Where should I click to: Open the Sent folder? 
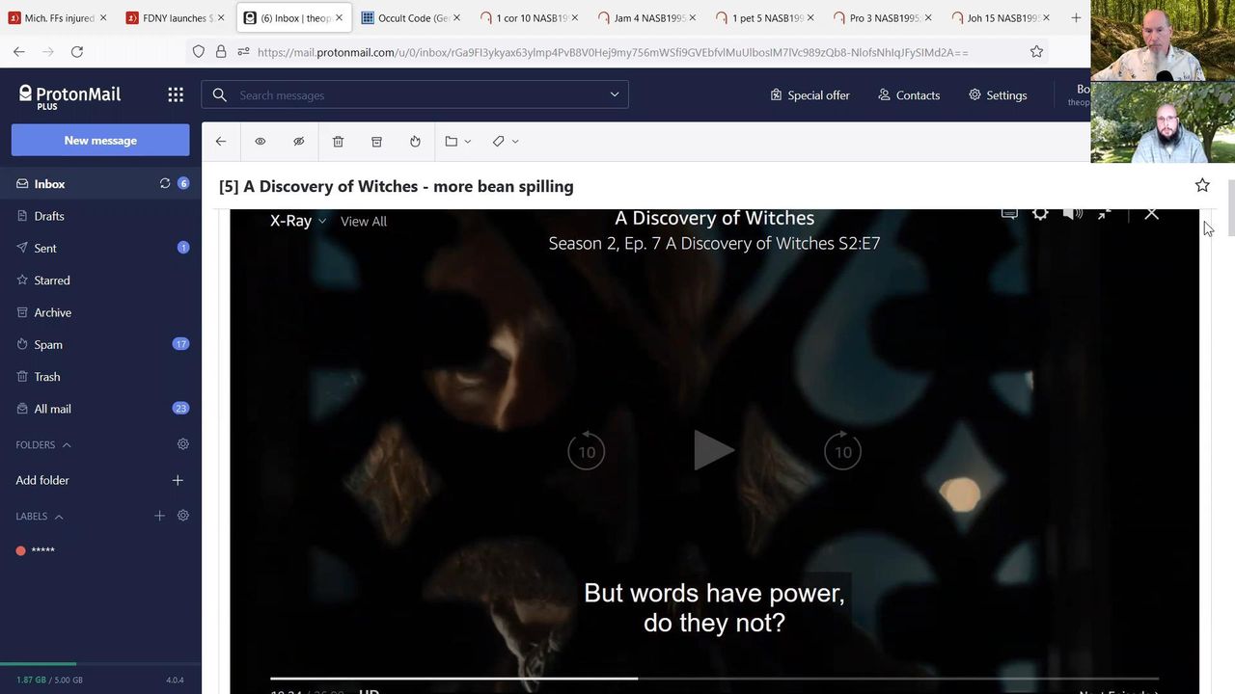point(45,248)
